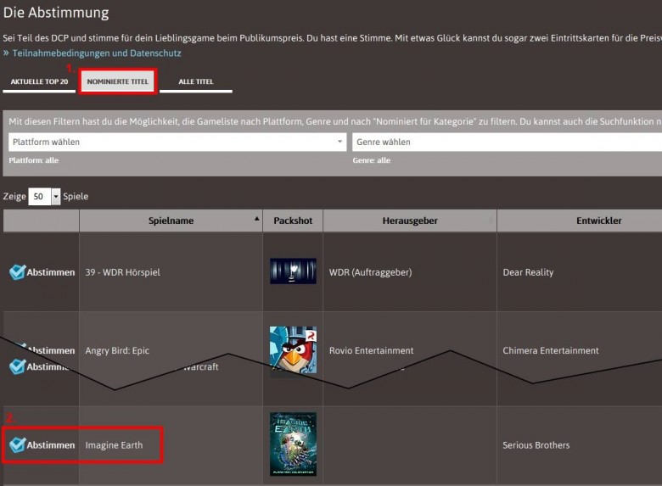Click publisher Rovio Entertainment cell

[372, 350]
